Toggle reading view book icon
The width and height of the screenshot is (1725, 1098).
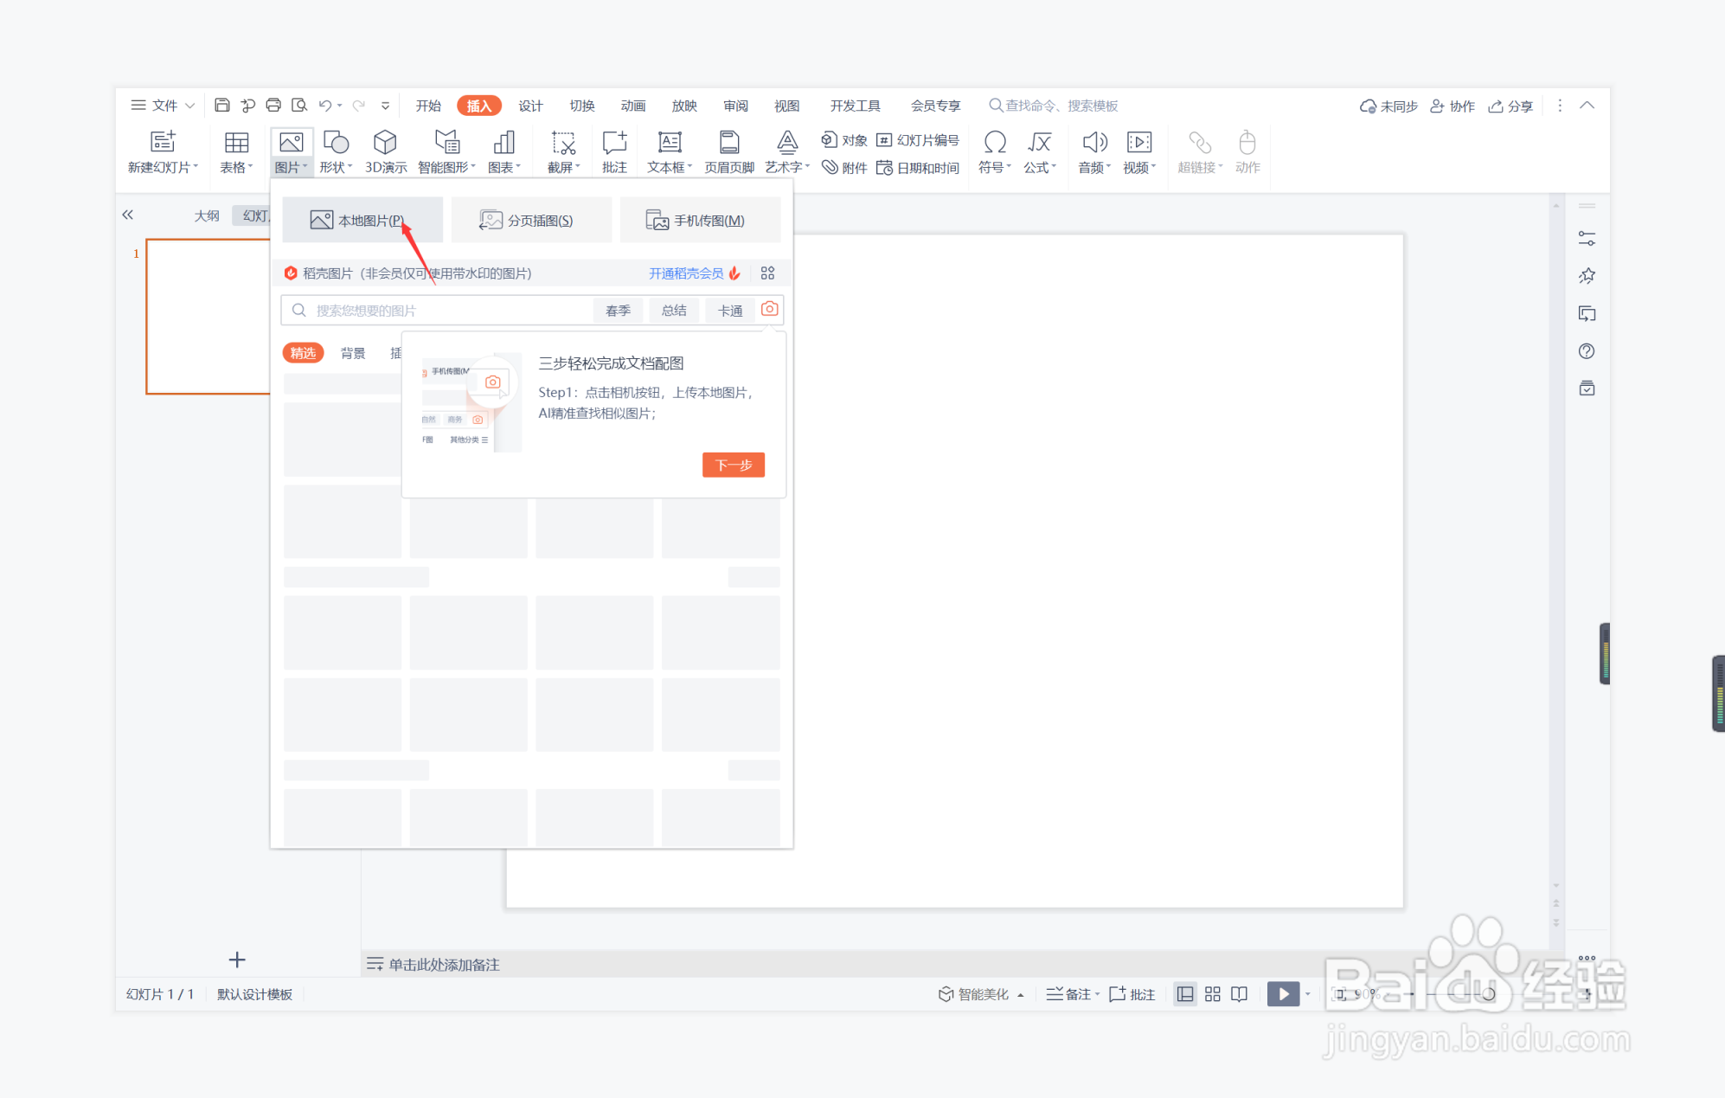click(1239, 994)
